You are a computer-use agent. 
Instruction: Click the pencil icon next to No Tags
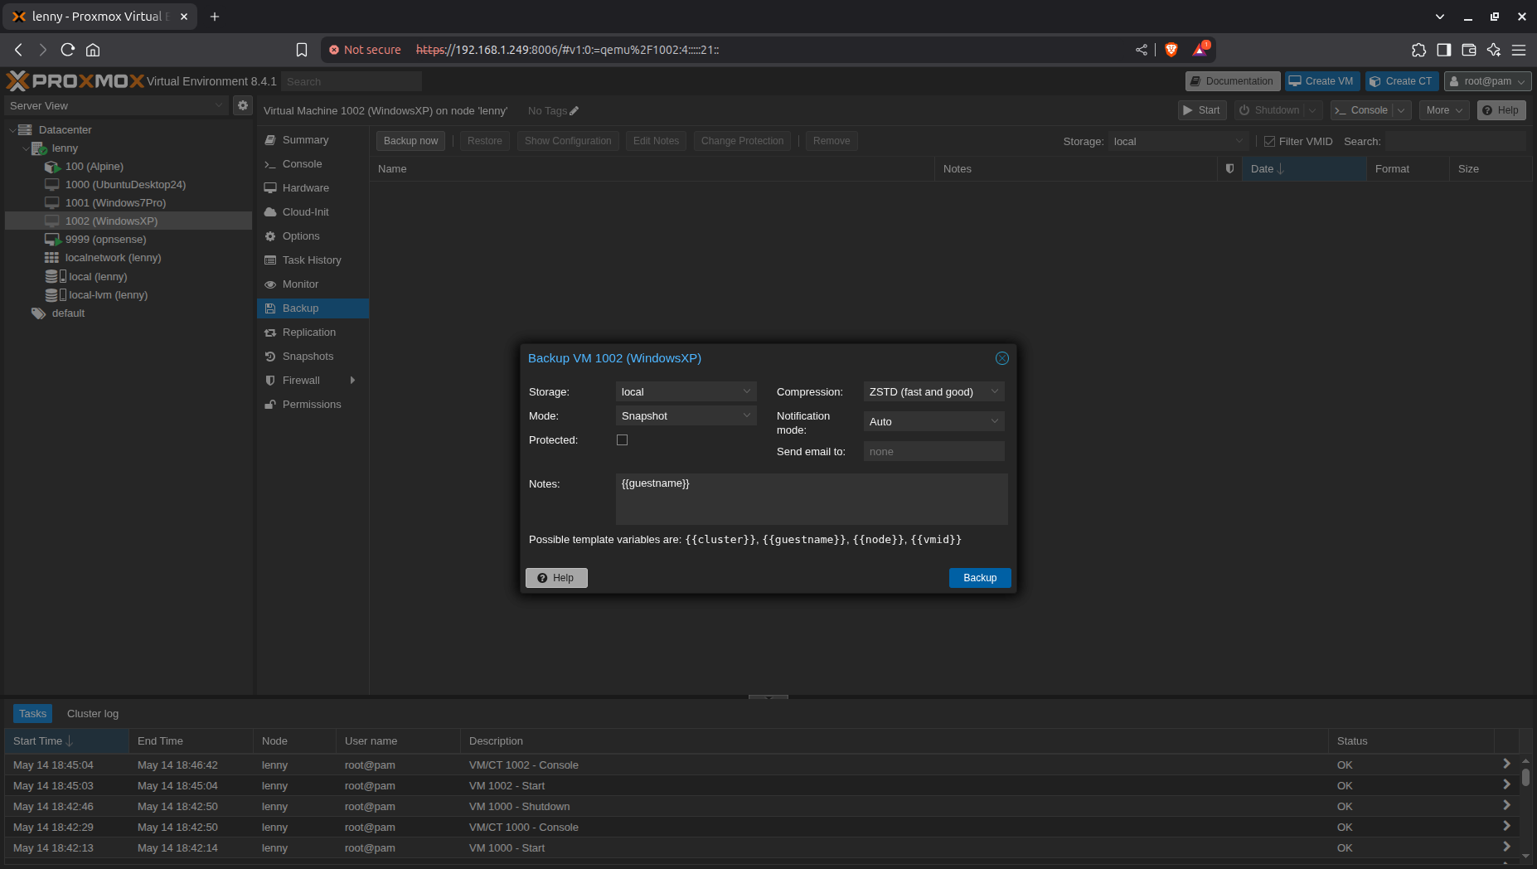pyautogui.click(x=574, y=111)
